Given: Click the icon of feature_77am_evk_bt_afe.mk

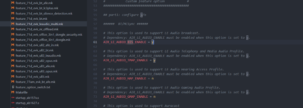Looking at the screenshot, I should [x=13, y=82].
